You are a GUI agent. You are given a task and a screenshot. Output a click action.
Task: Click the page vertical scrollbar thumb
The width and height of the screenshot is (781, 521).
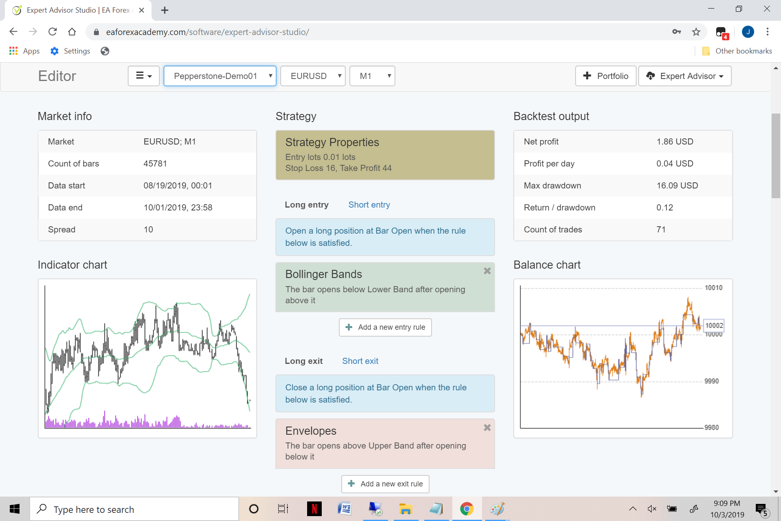tap(776, 156)
